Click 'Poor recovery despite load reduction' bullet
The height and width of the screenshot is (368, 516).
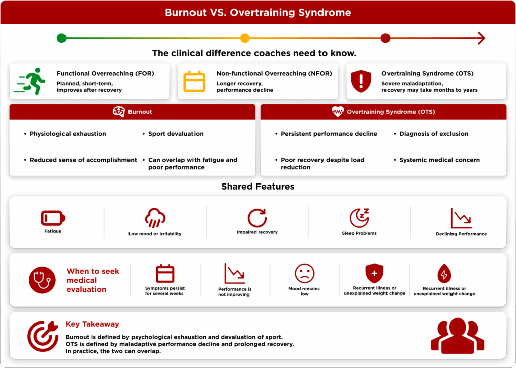click(322, 164)
